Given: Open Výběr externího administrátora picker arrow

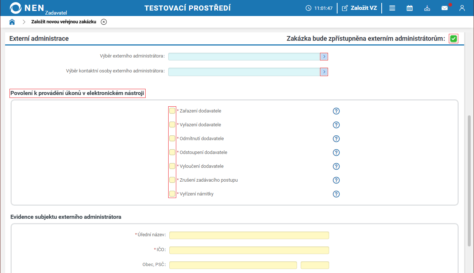Looking at the screenshot, I should coord(324,56).
